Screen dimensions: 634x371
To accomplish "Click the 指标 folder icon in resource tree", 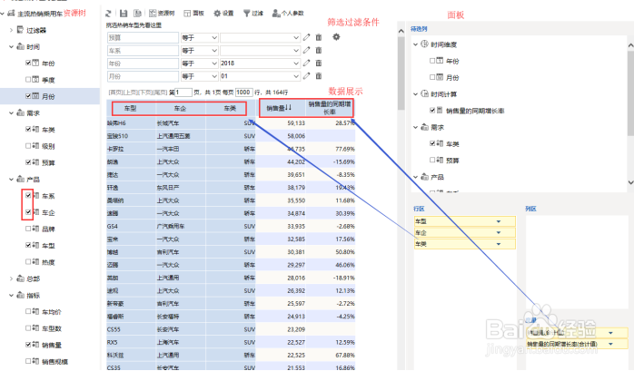I will click(x=20, y=295).
